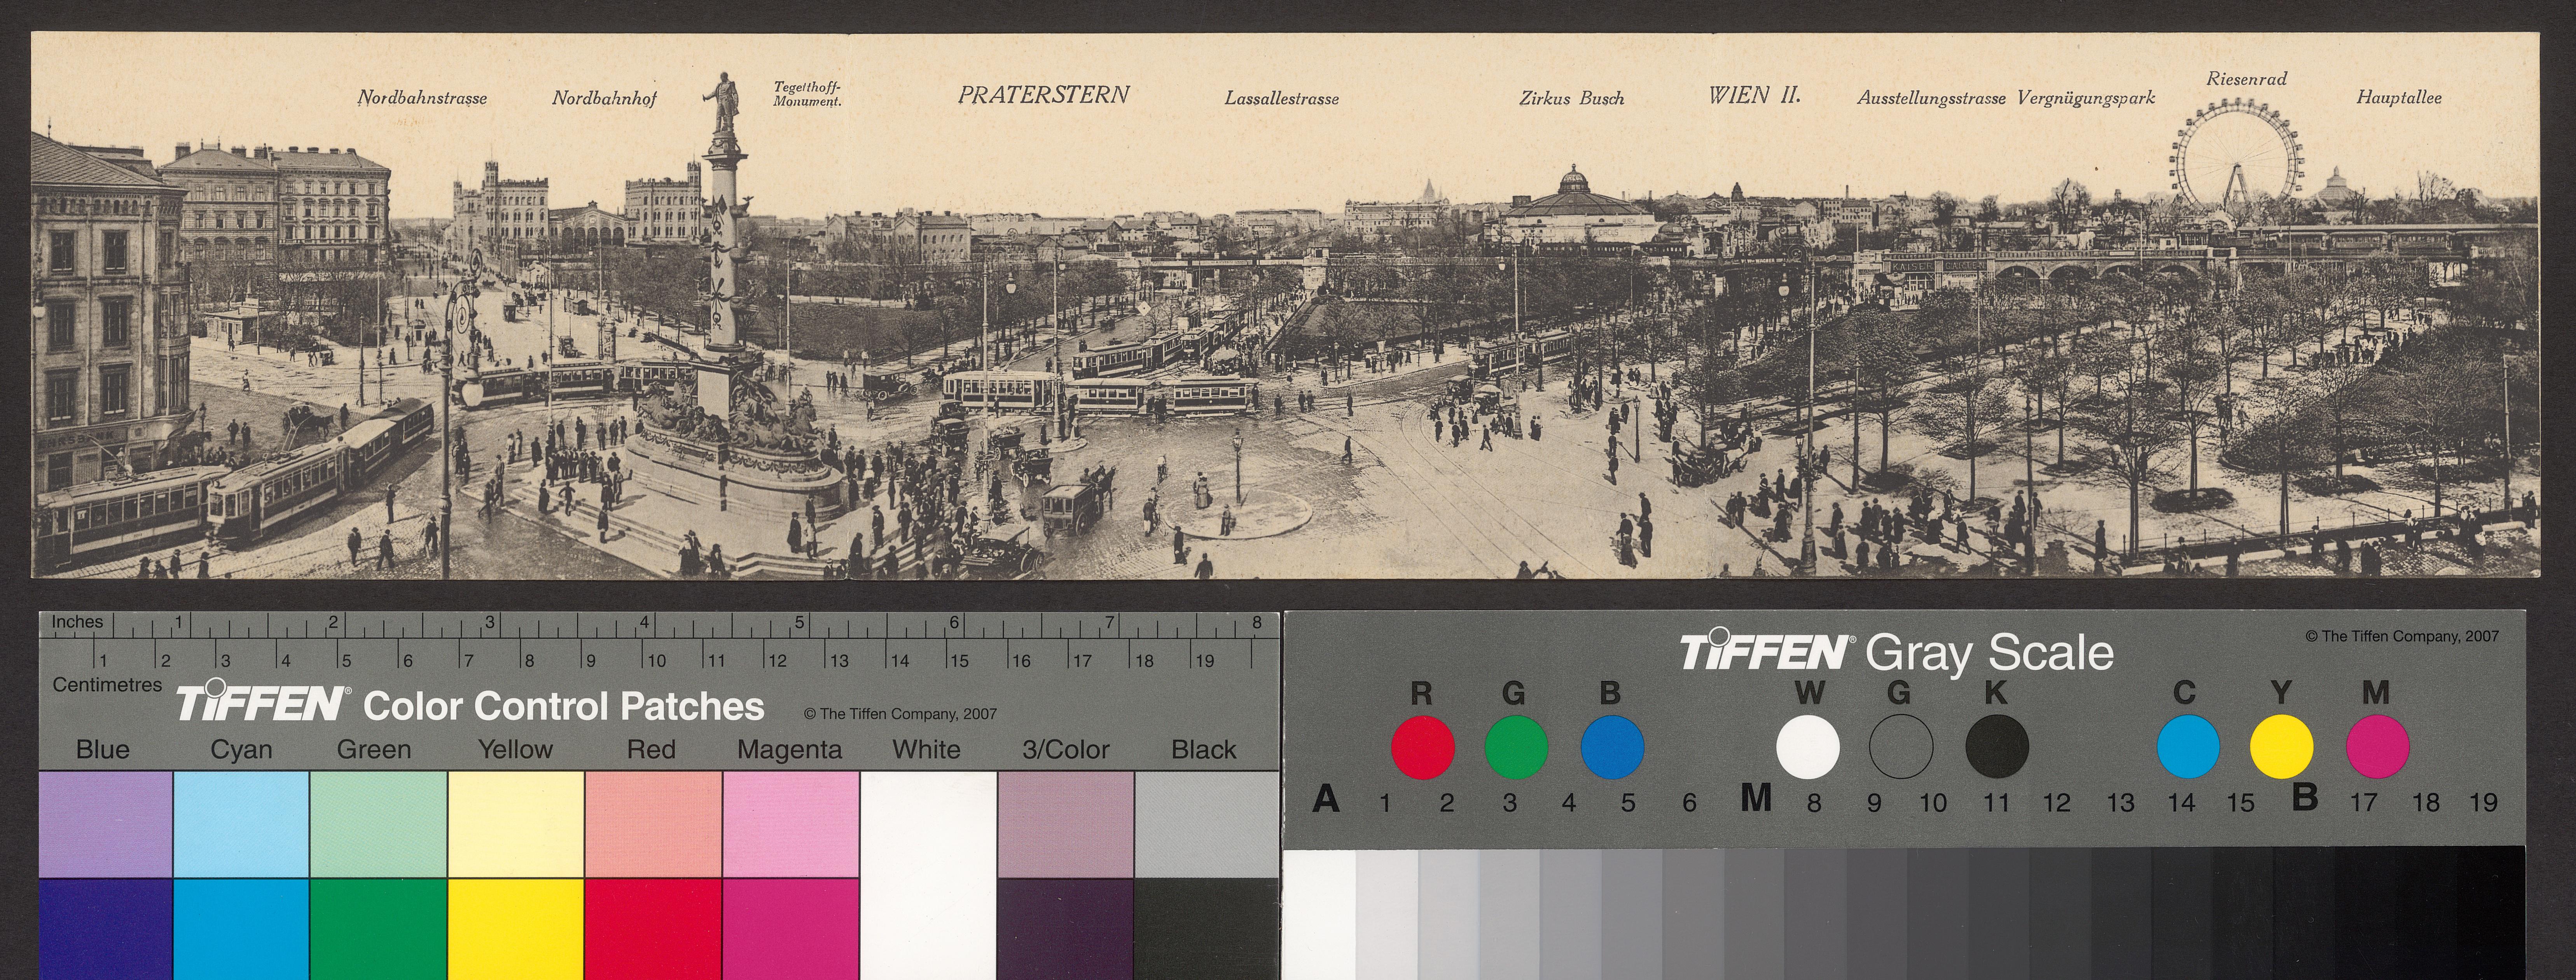Click the saturated yellow patch

[516, 929]
